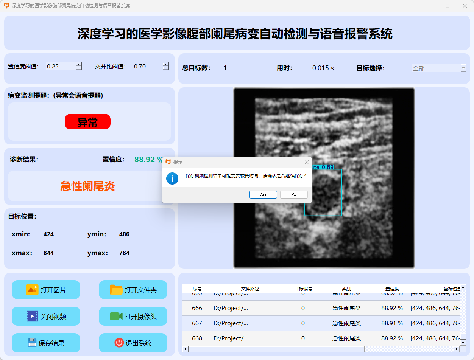Image resolution: width=474 pixels, height=360 pixels.
Task: Click the 类别 column header in the results table
Action: [x=346, y=289]
